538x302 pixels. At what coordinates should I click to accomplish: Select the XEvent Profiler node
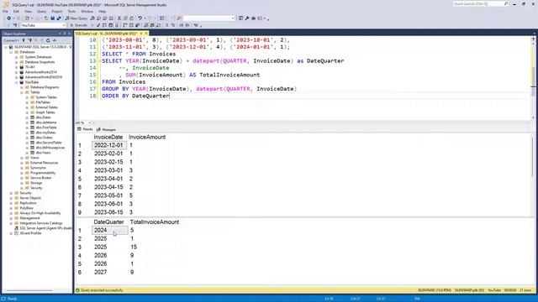(30, 233)
